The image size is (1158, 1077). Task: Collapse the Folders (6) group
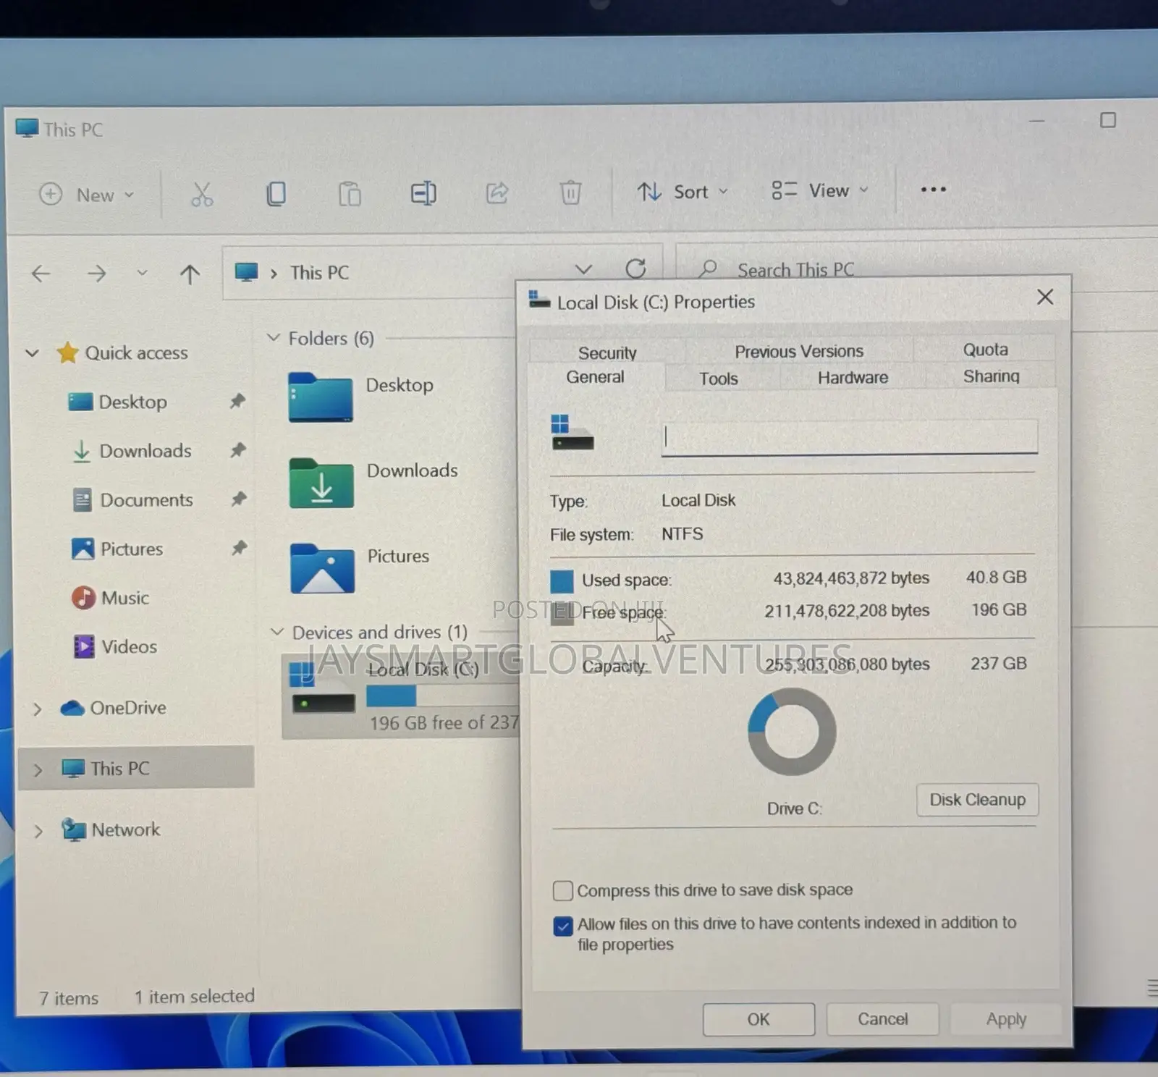pos(273,338)
